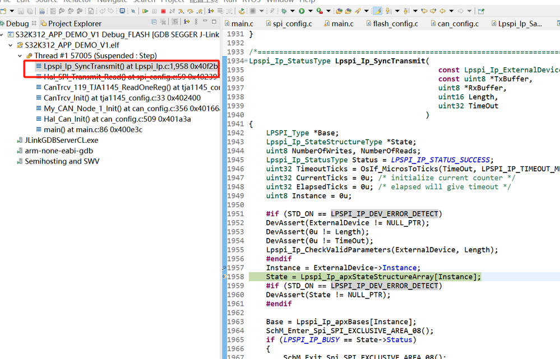Open the can_config.c editor tab
This screenshot has width=560, height=359.
coord(454,24)
